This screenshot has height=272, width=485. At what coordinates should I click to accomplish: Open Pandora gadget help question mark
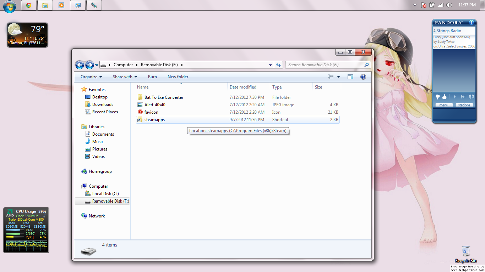click(472, 22)
